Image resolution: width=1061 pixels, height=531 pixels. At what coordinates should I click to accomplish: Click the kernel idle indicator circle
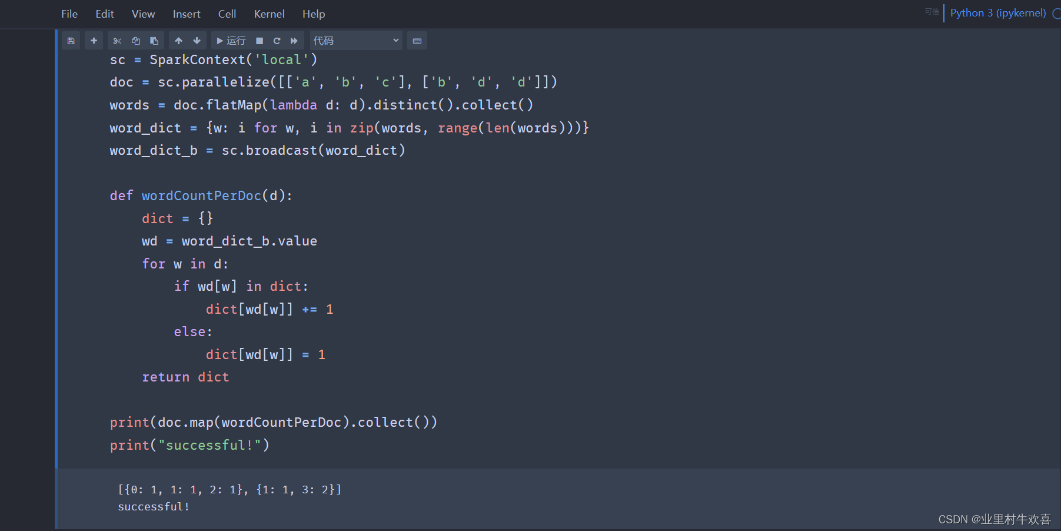tap(1057, 14)
